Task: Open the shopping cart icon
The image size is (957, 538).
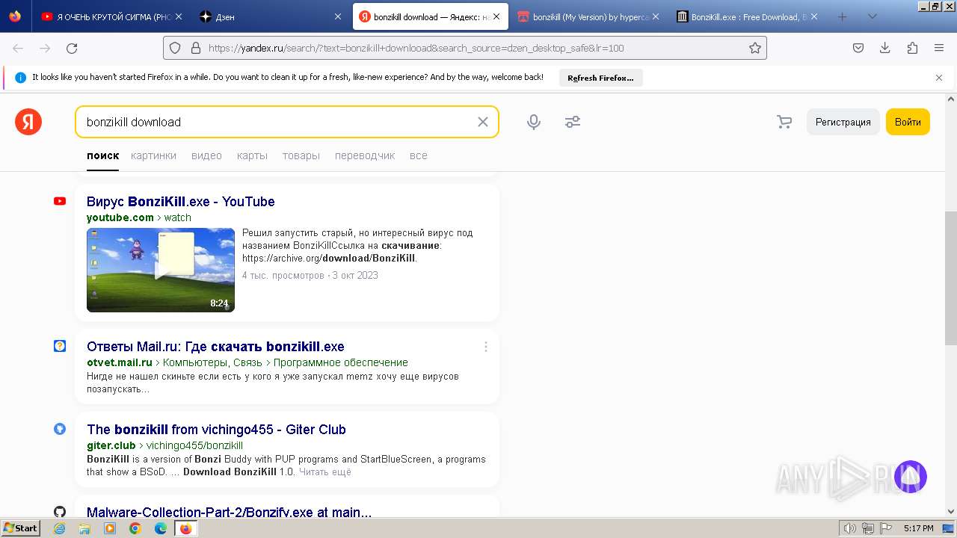Action: (x=784, y=122)
